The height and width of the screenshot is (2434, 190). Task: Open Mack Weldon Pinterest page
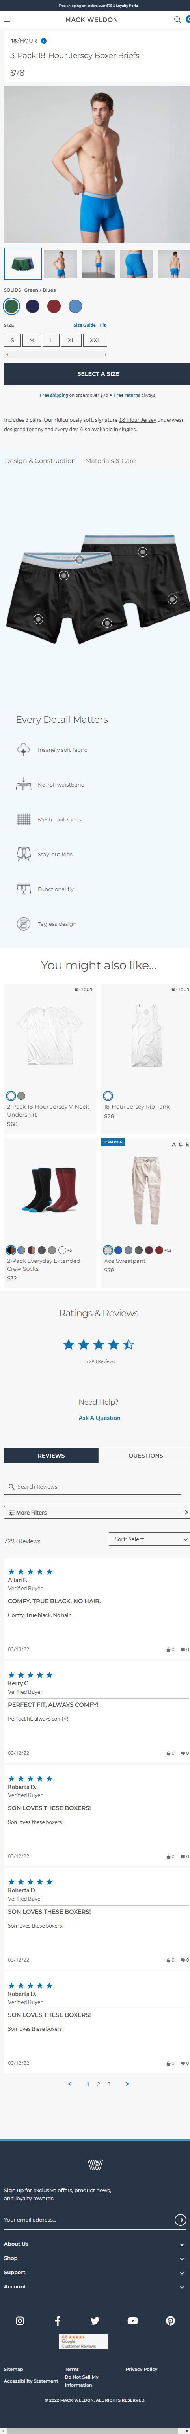pyautogui.click(x=170, y=2320)
